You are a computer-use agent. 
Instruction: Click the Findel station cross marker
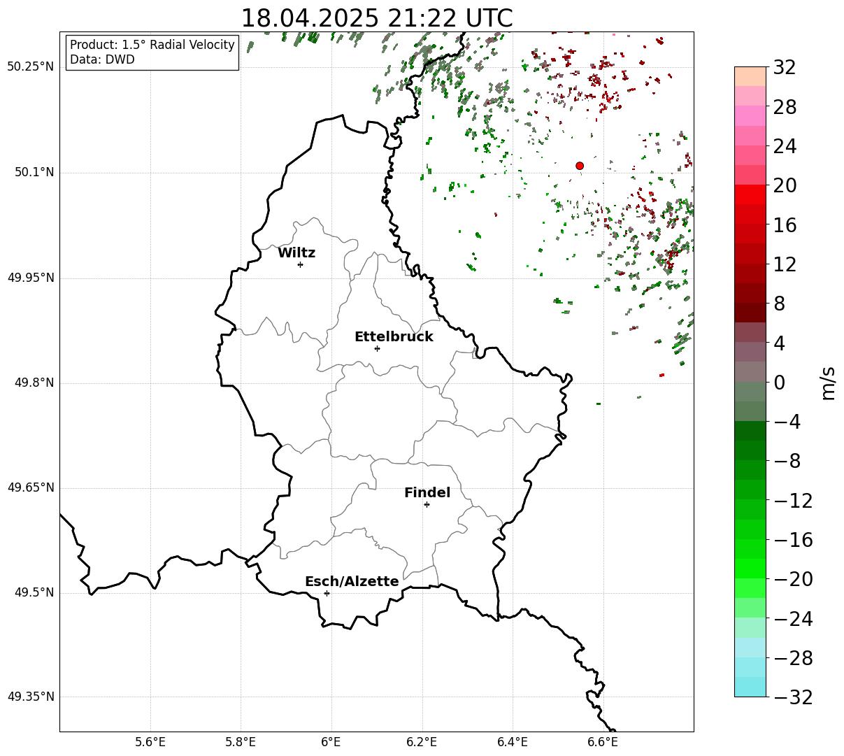point(427,504)
